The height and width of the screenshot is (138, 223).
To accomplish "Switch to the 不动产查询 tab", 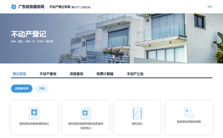I will point(48,74).
